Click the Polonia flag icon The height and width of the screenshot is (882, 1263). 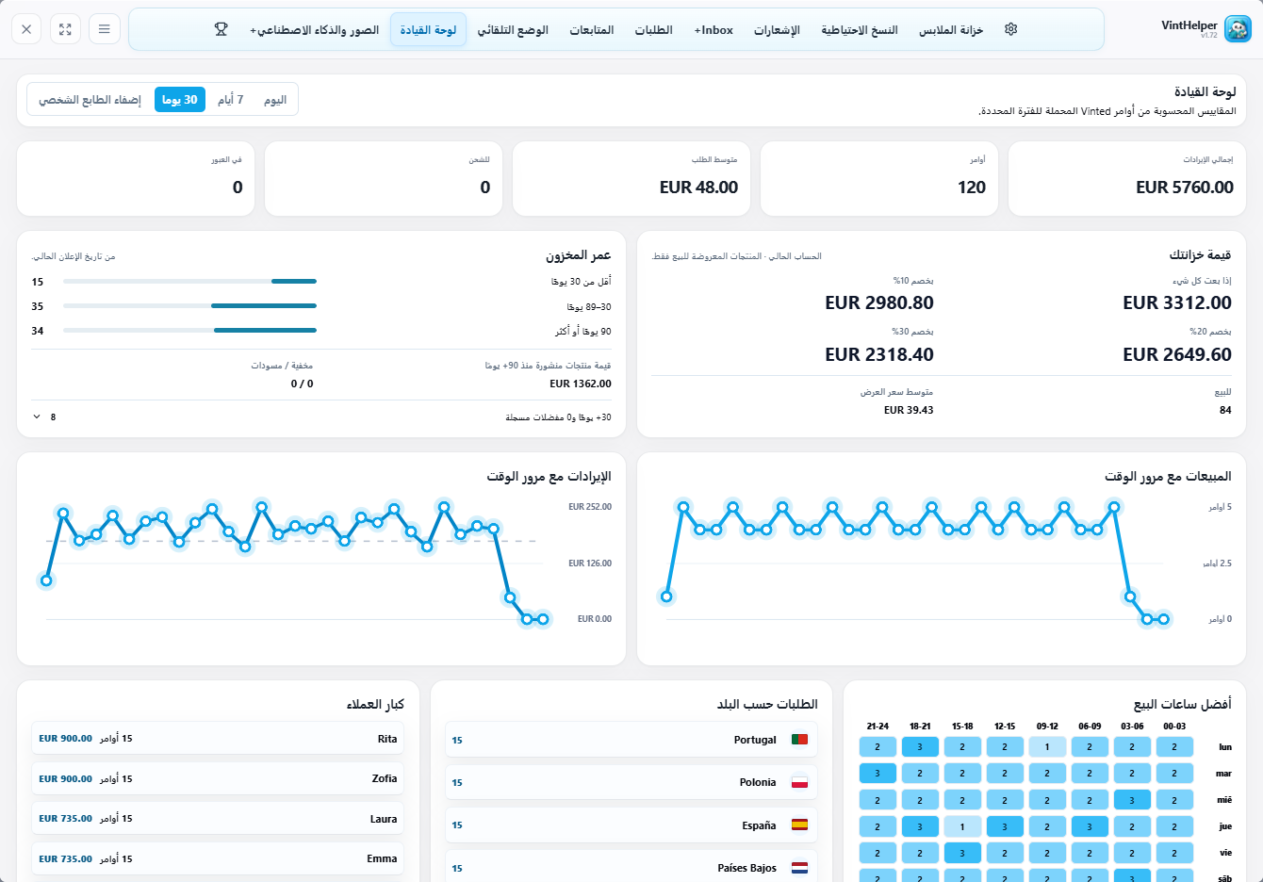799,782
